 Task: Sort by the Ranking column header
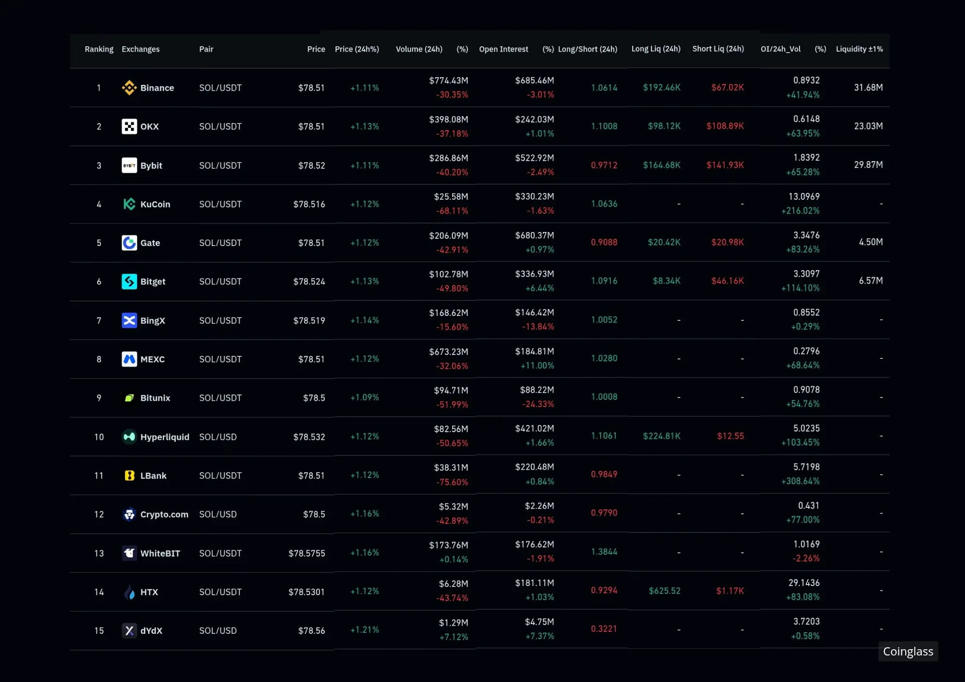click(99, 49)
